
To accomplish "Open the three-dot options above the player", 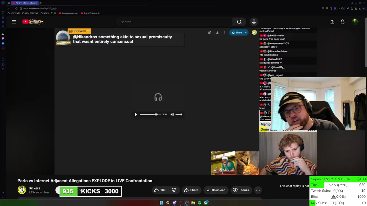I will pyautogui.click(x=225, y=32).
